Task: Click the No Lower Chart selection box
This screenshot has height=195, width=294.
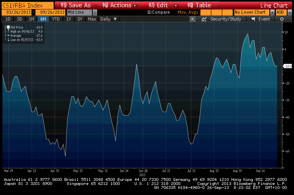Action: (252, 12)
